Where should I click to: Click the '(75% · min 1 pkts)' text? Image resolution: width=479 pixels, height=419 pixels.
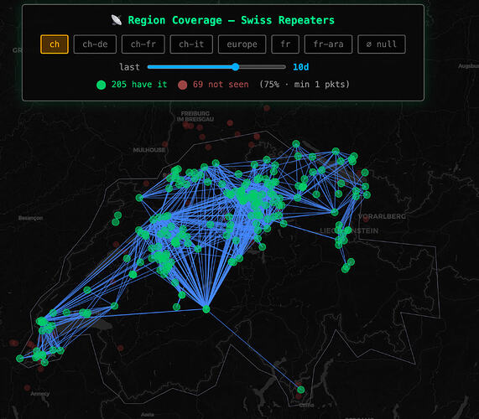pos(305,85)
